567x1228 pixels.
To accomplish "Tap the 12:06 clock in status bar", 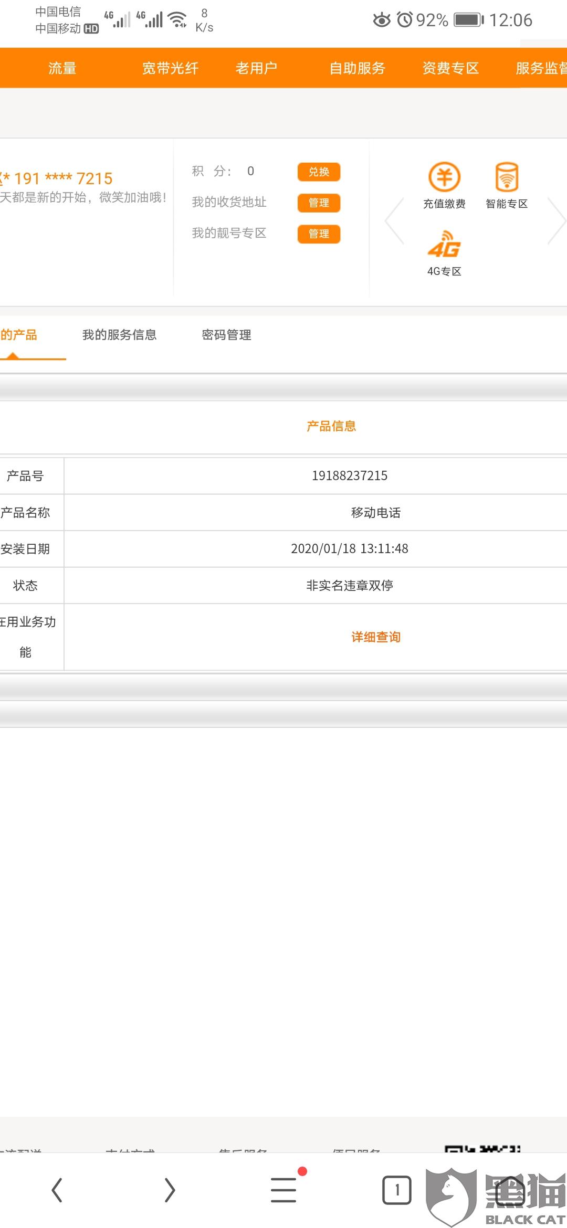I will tap(511, 20).
